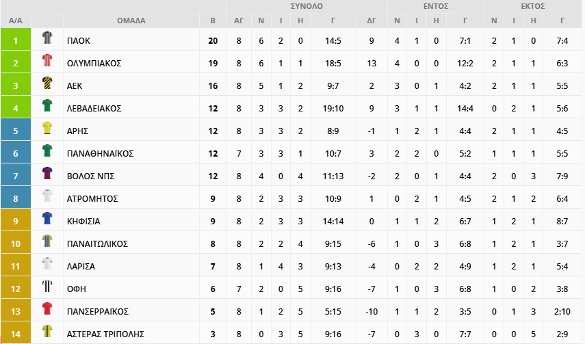Click the ΑΕΚ yellow-and-black jersey icon

coord(47,83)
